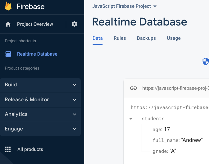Collapse the students tree node
The height and width of the screenshot is (164, 209).
131,119
